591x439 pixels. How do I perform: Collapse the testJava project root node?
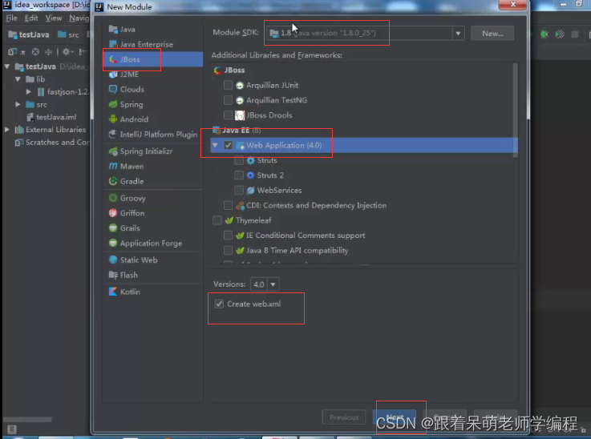click(x=6, y=66)
